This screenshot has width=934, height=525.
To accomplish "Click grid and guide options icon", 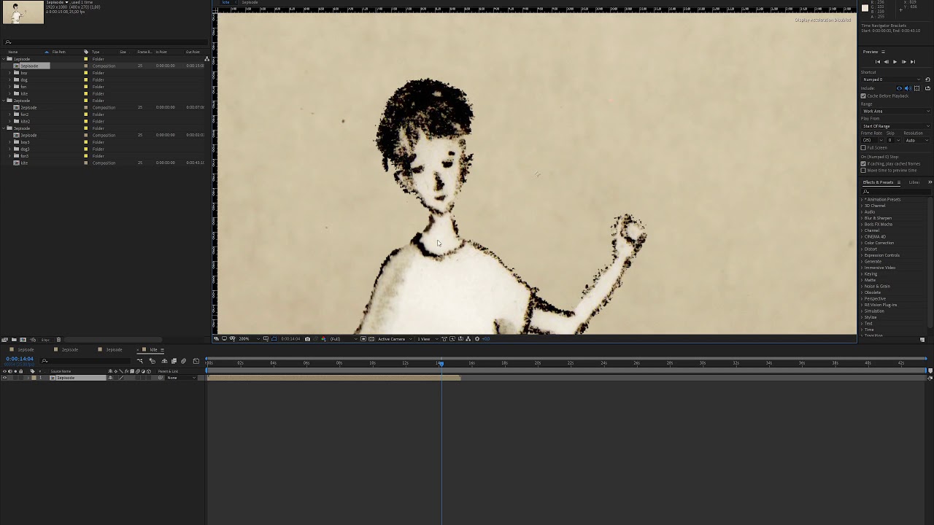I will coord(266,339).
